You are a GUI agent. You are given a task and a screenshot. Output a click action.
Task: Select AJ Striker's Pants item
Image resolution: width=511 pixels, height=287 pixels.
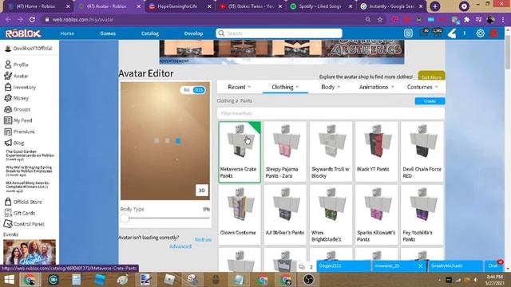pyautogui.click(x=285, y=214)
